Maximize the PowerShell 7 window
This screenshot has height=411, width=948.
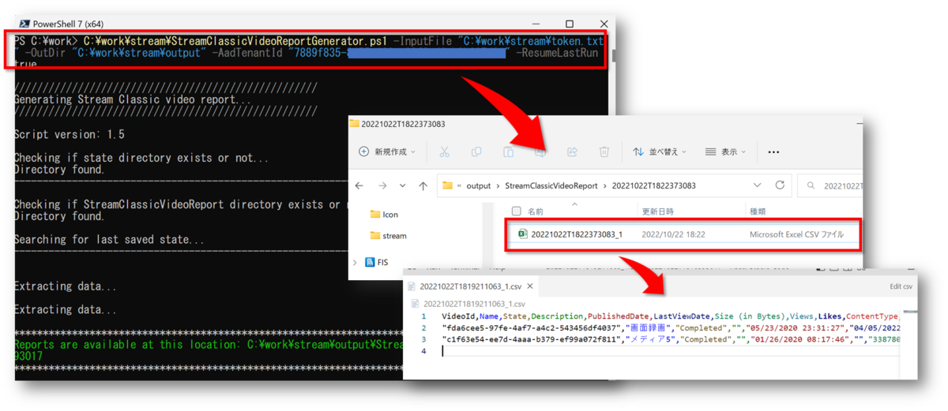570,24
